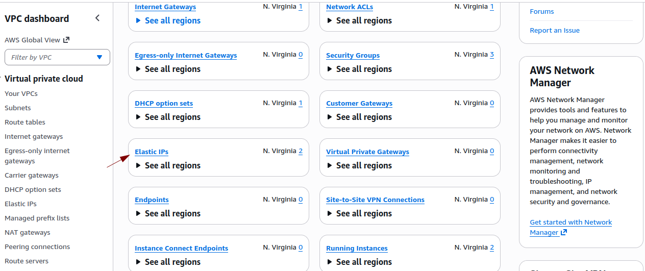Click the Security Groups count 3

(x=492, y=55)
